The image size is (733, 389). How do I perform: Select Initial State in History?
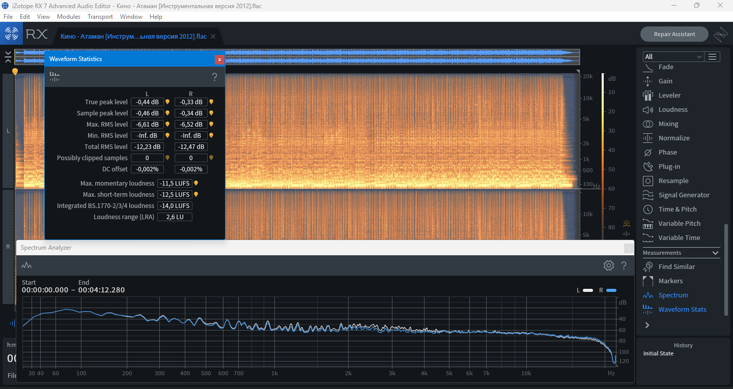coord(658,353)
